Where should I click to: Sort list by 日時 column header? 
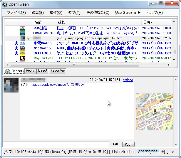(x=156, y=22)
